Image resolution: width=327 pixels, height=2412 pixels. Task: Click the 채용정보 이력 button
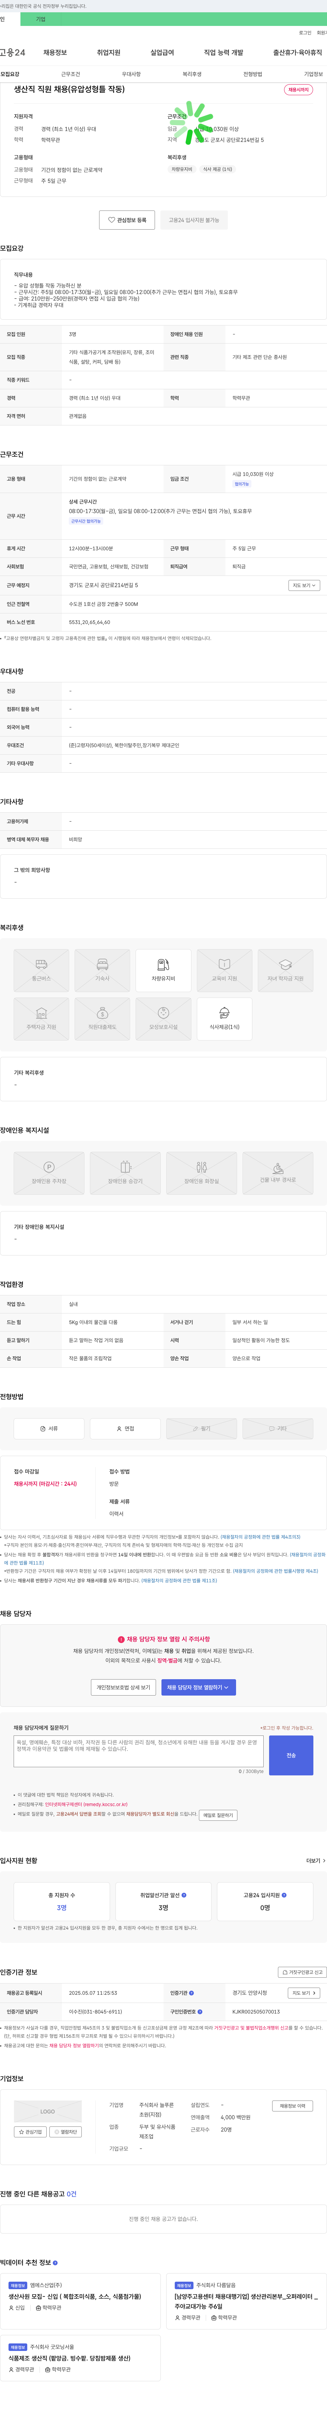tap(293, 2106)
